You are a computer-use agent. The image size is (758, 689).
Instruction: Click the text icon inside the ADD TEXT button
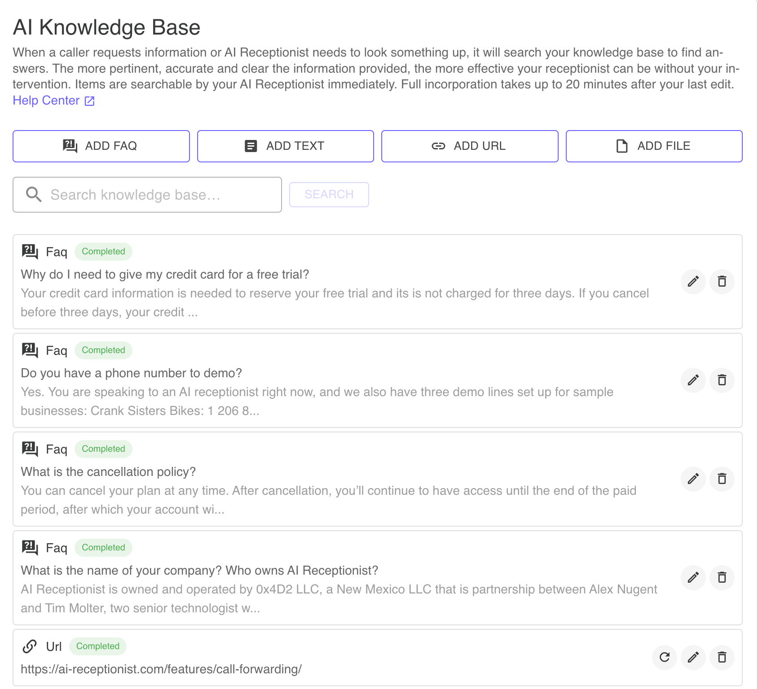(251, 146)
